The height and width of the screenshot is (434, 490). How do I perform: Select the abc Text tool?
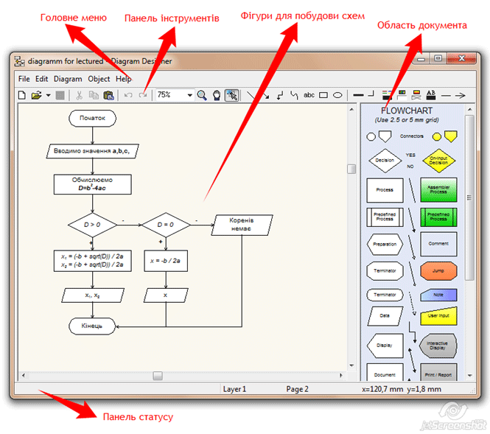(309, 95)
